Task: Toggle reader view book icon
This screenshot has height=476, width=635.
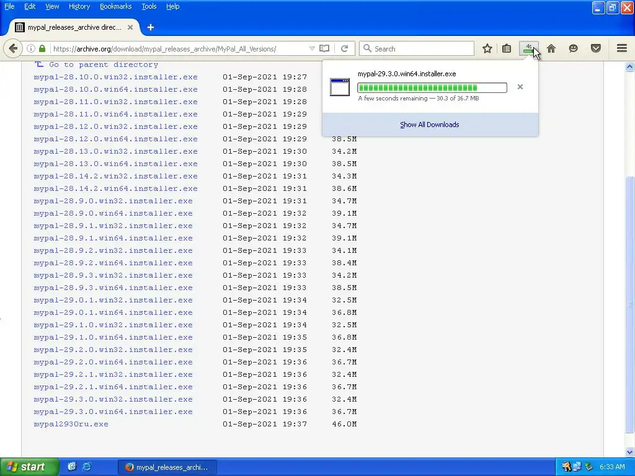Action: pyautogui.click(x=324, y=48)
